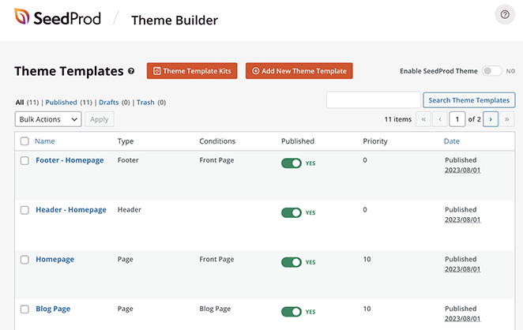Click Add New Theme Template button

[x=299, y=71]
